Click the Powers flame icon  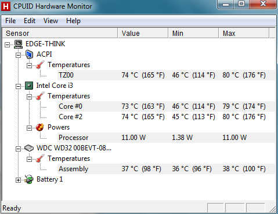pos(40,127)
